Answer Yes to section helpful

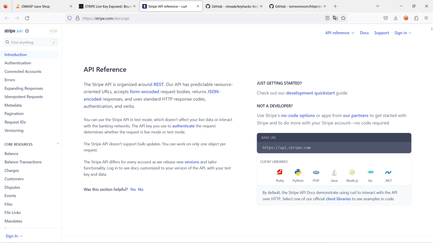[x=133, y=189]
